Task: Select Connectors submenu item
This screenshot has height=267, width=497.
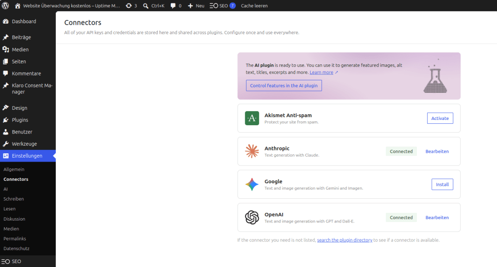Action: (16, 179)
